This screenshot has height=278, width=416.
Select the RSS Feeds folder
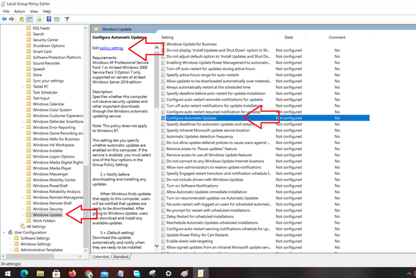click(41, 28)
